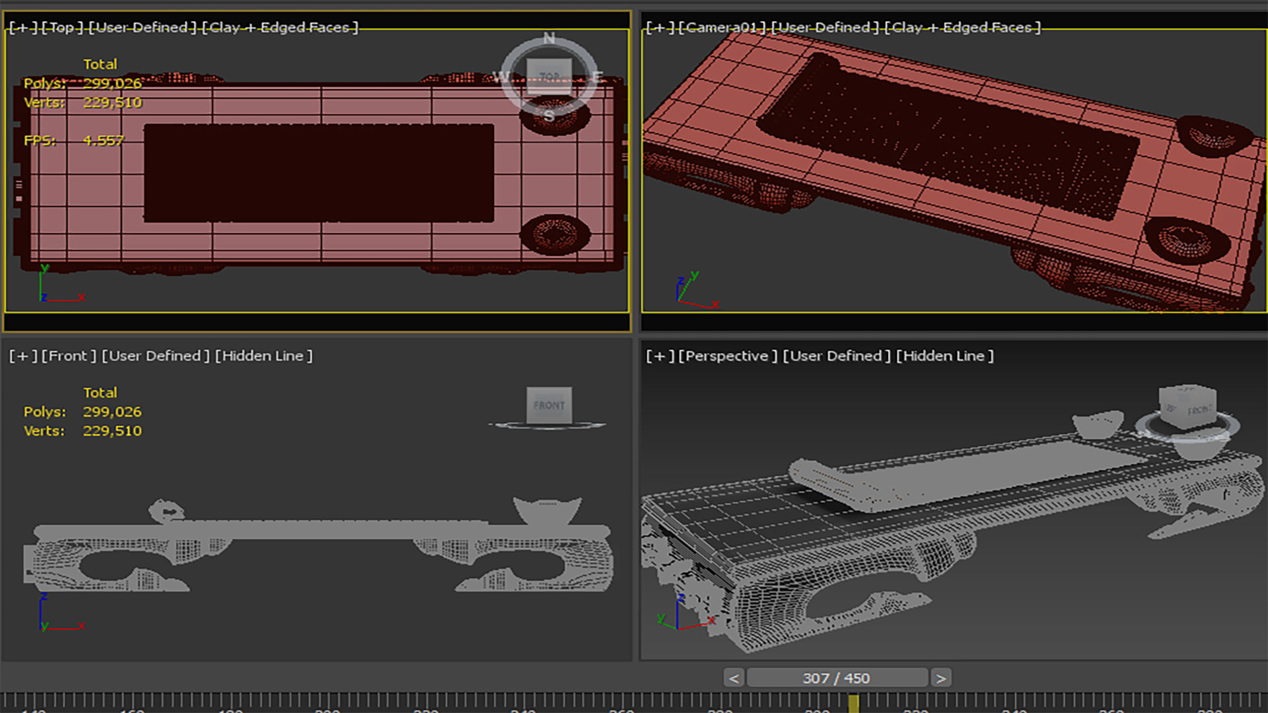
Task: Click the E compass point on the ViewCube ring
Action: pos(597,77)
